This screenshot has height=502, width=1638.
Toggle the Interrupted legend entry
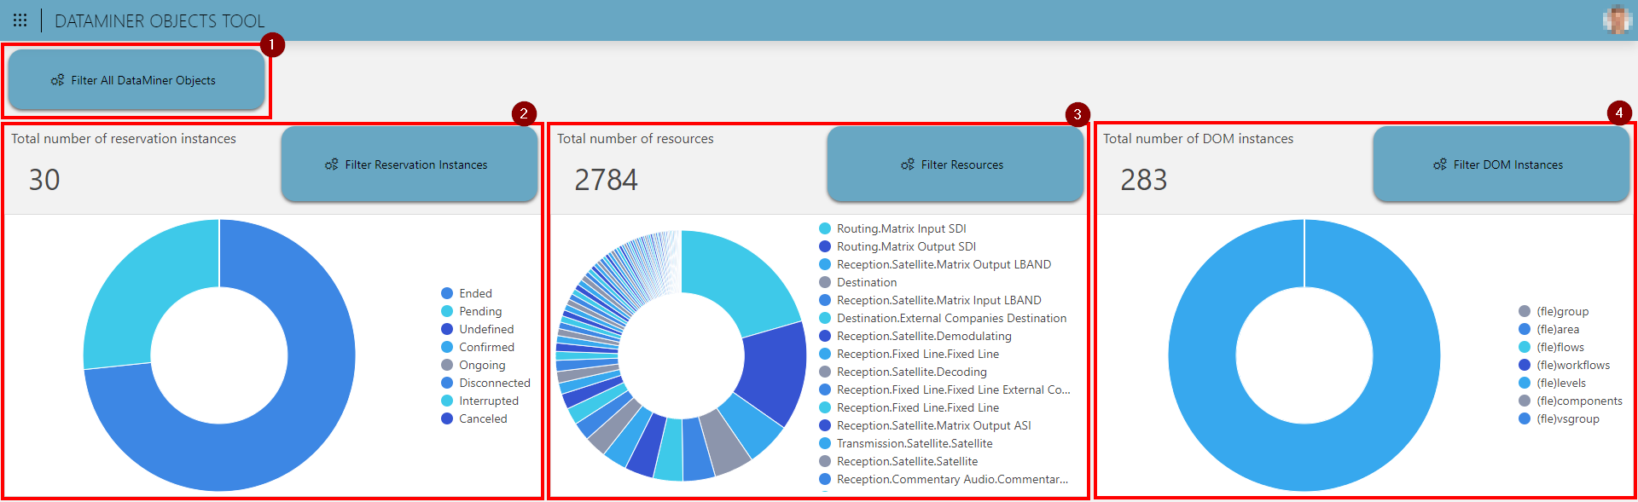[479, 401]
